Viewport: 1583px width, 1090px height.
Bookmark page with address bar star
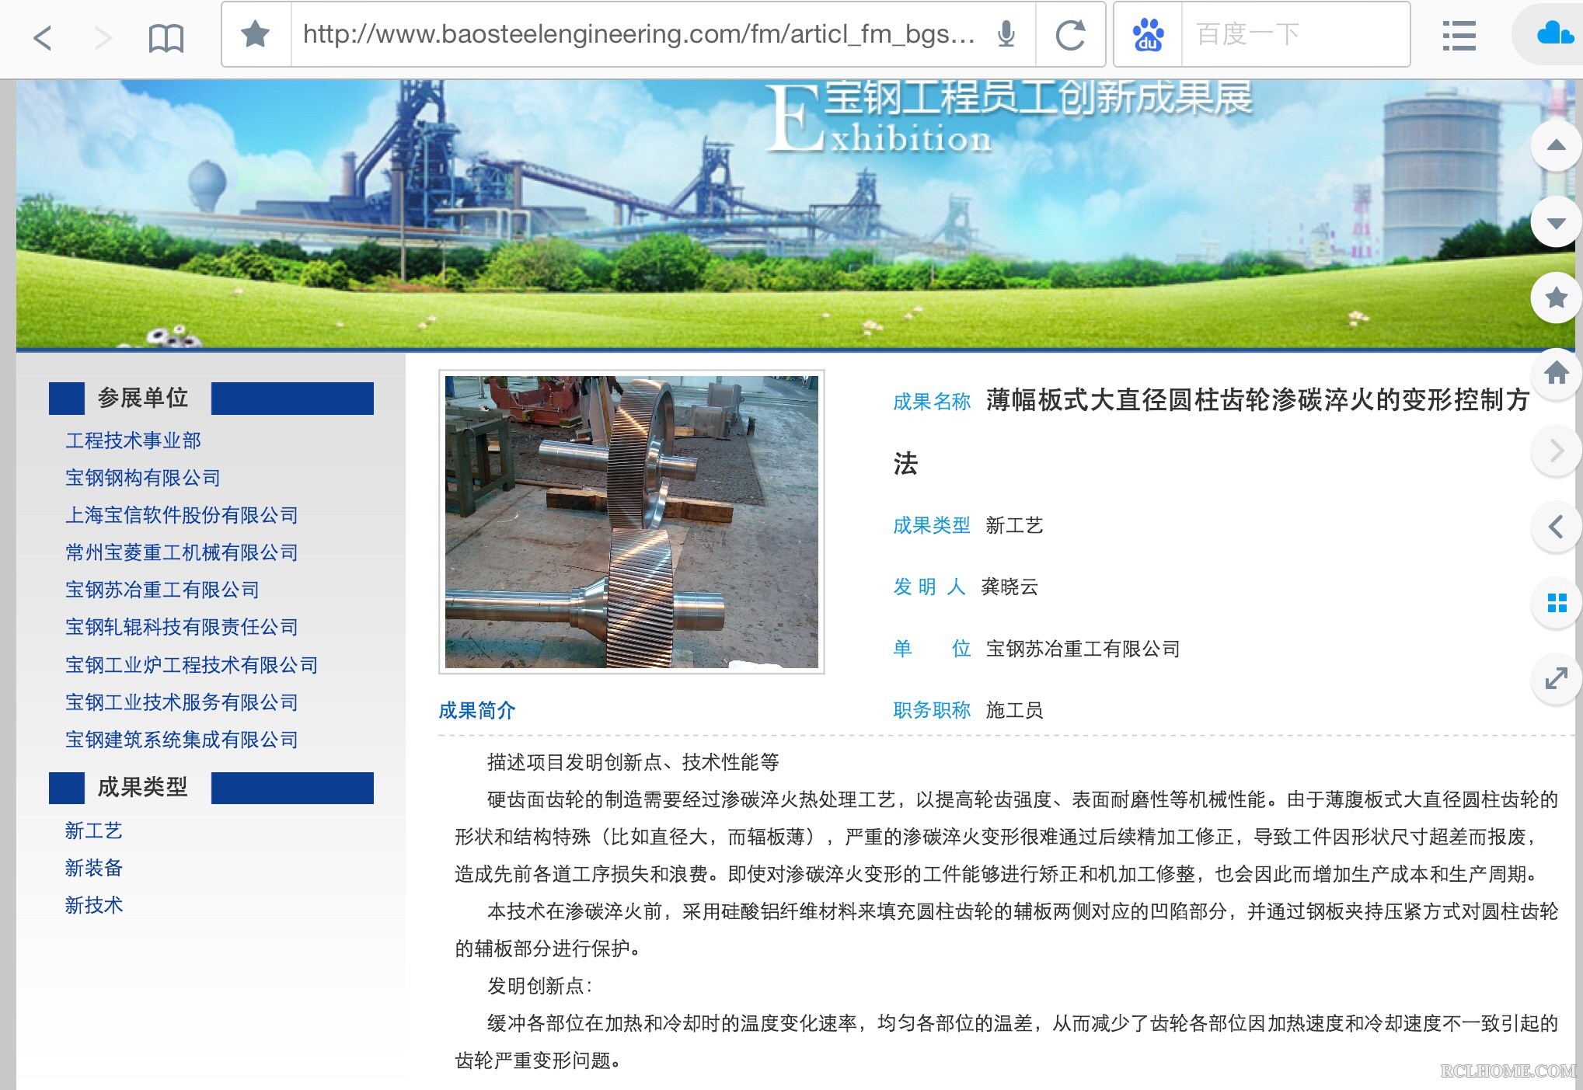(x=255, y=34)
